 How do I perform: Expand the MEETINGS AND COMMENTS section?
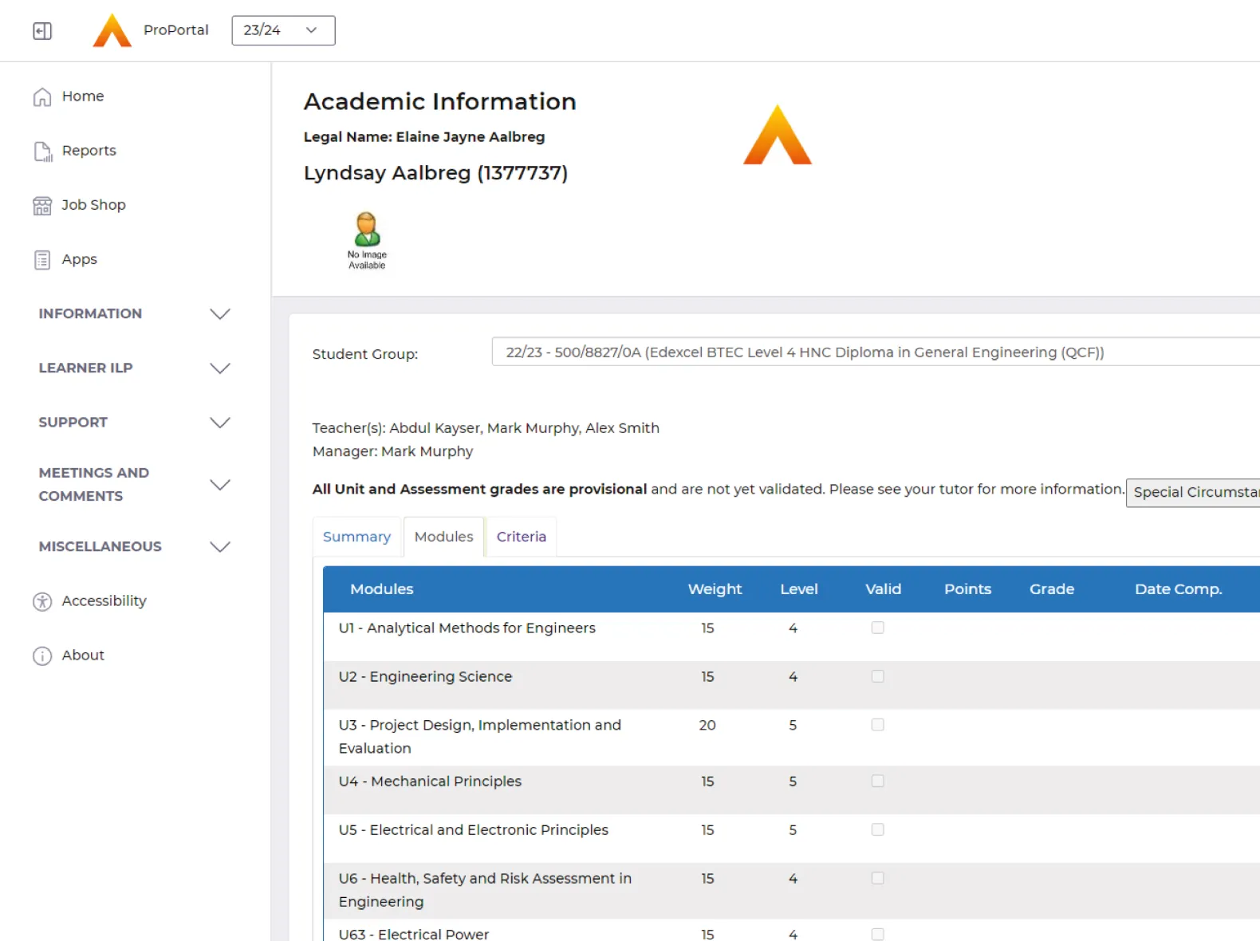pos(219,485)
